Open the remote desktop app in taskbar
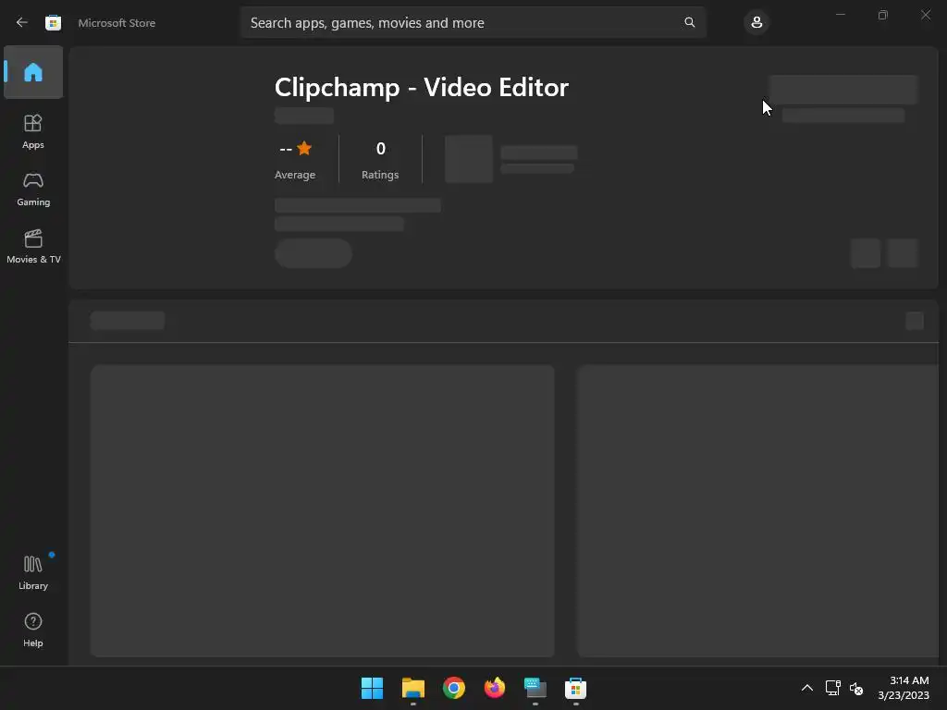Screen dimensions: 947x710 [535, 688]
